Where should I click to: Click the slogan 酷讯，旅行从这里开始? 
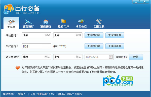tap(27, 13)
